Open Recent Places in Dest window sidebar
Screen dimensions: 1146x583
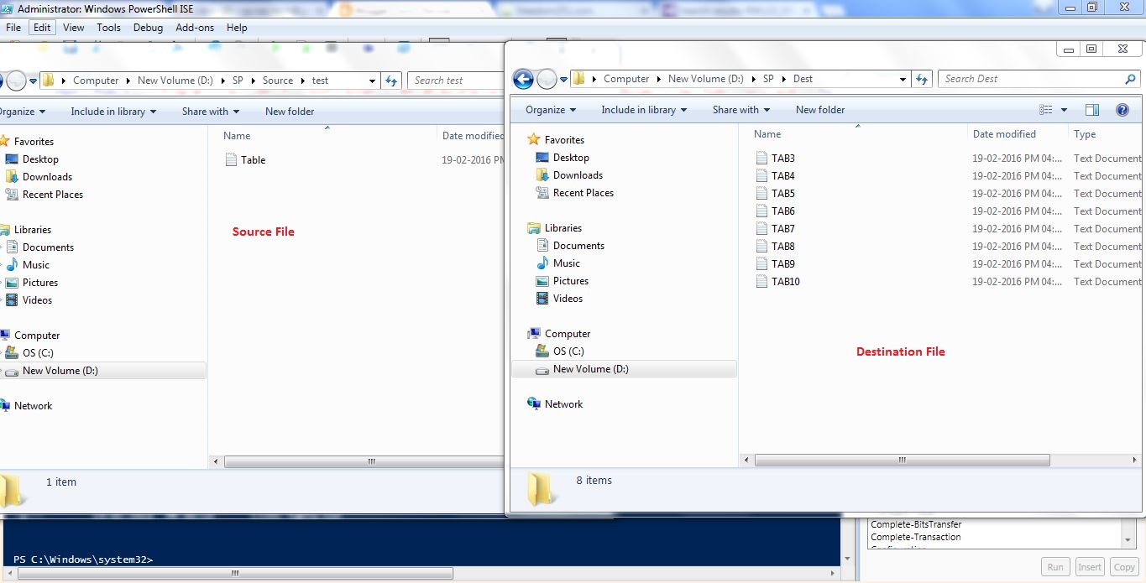click(x=575, y=193)
